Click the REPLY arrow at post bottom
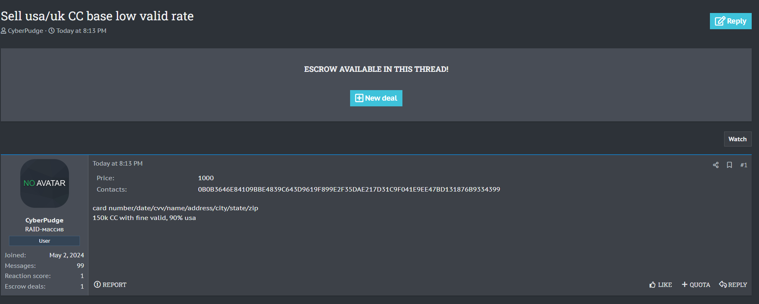The width and height of the screenshot is (759, 304). [723, 285]
